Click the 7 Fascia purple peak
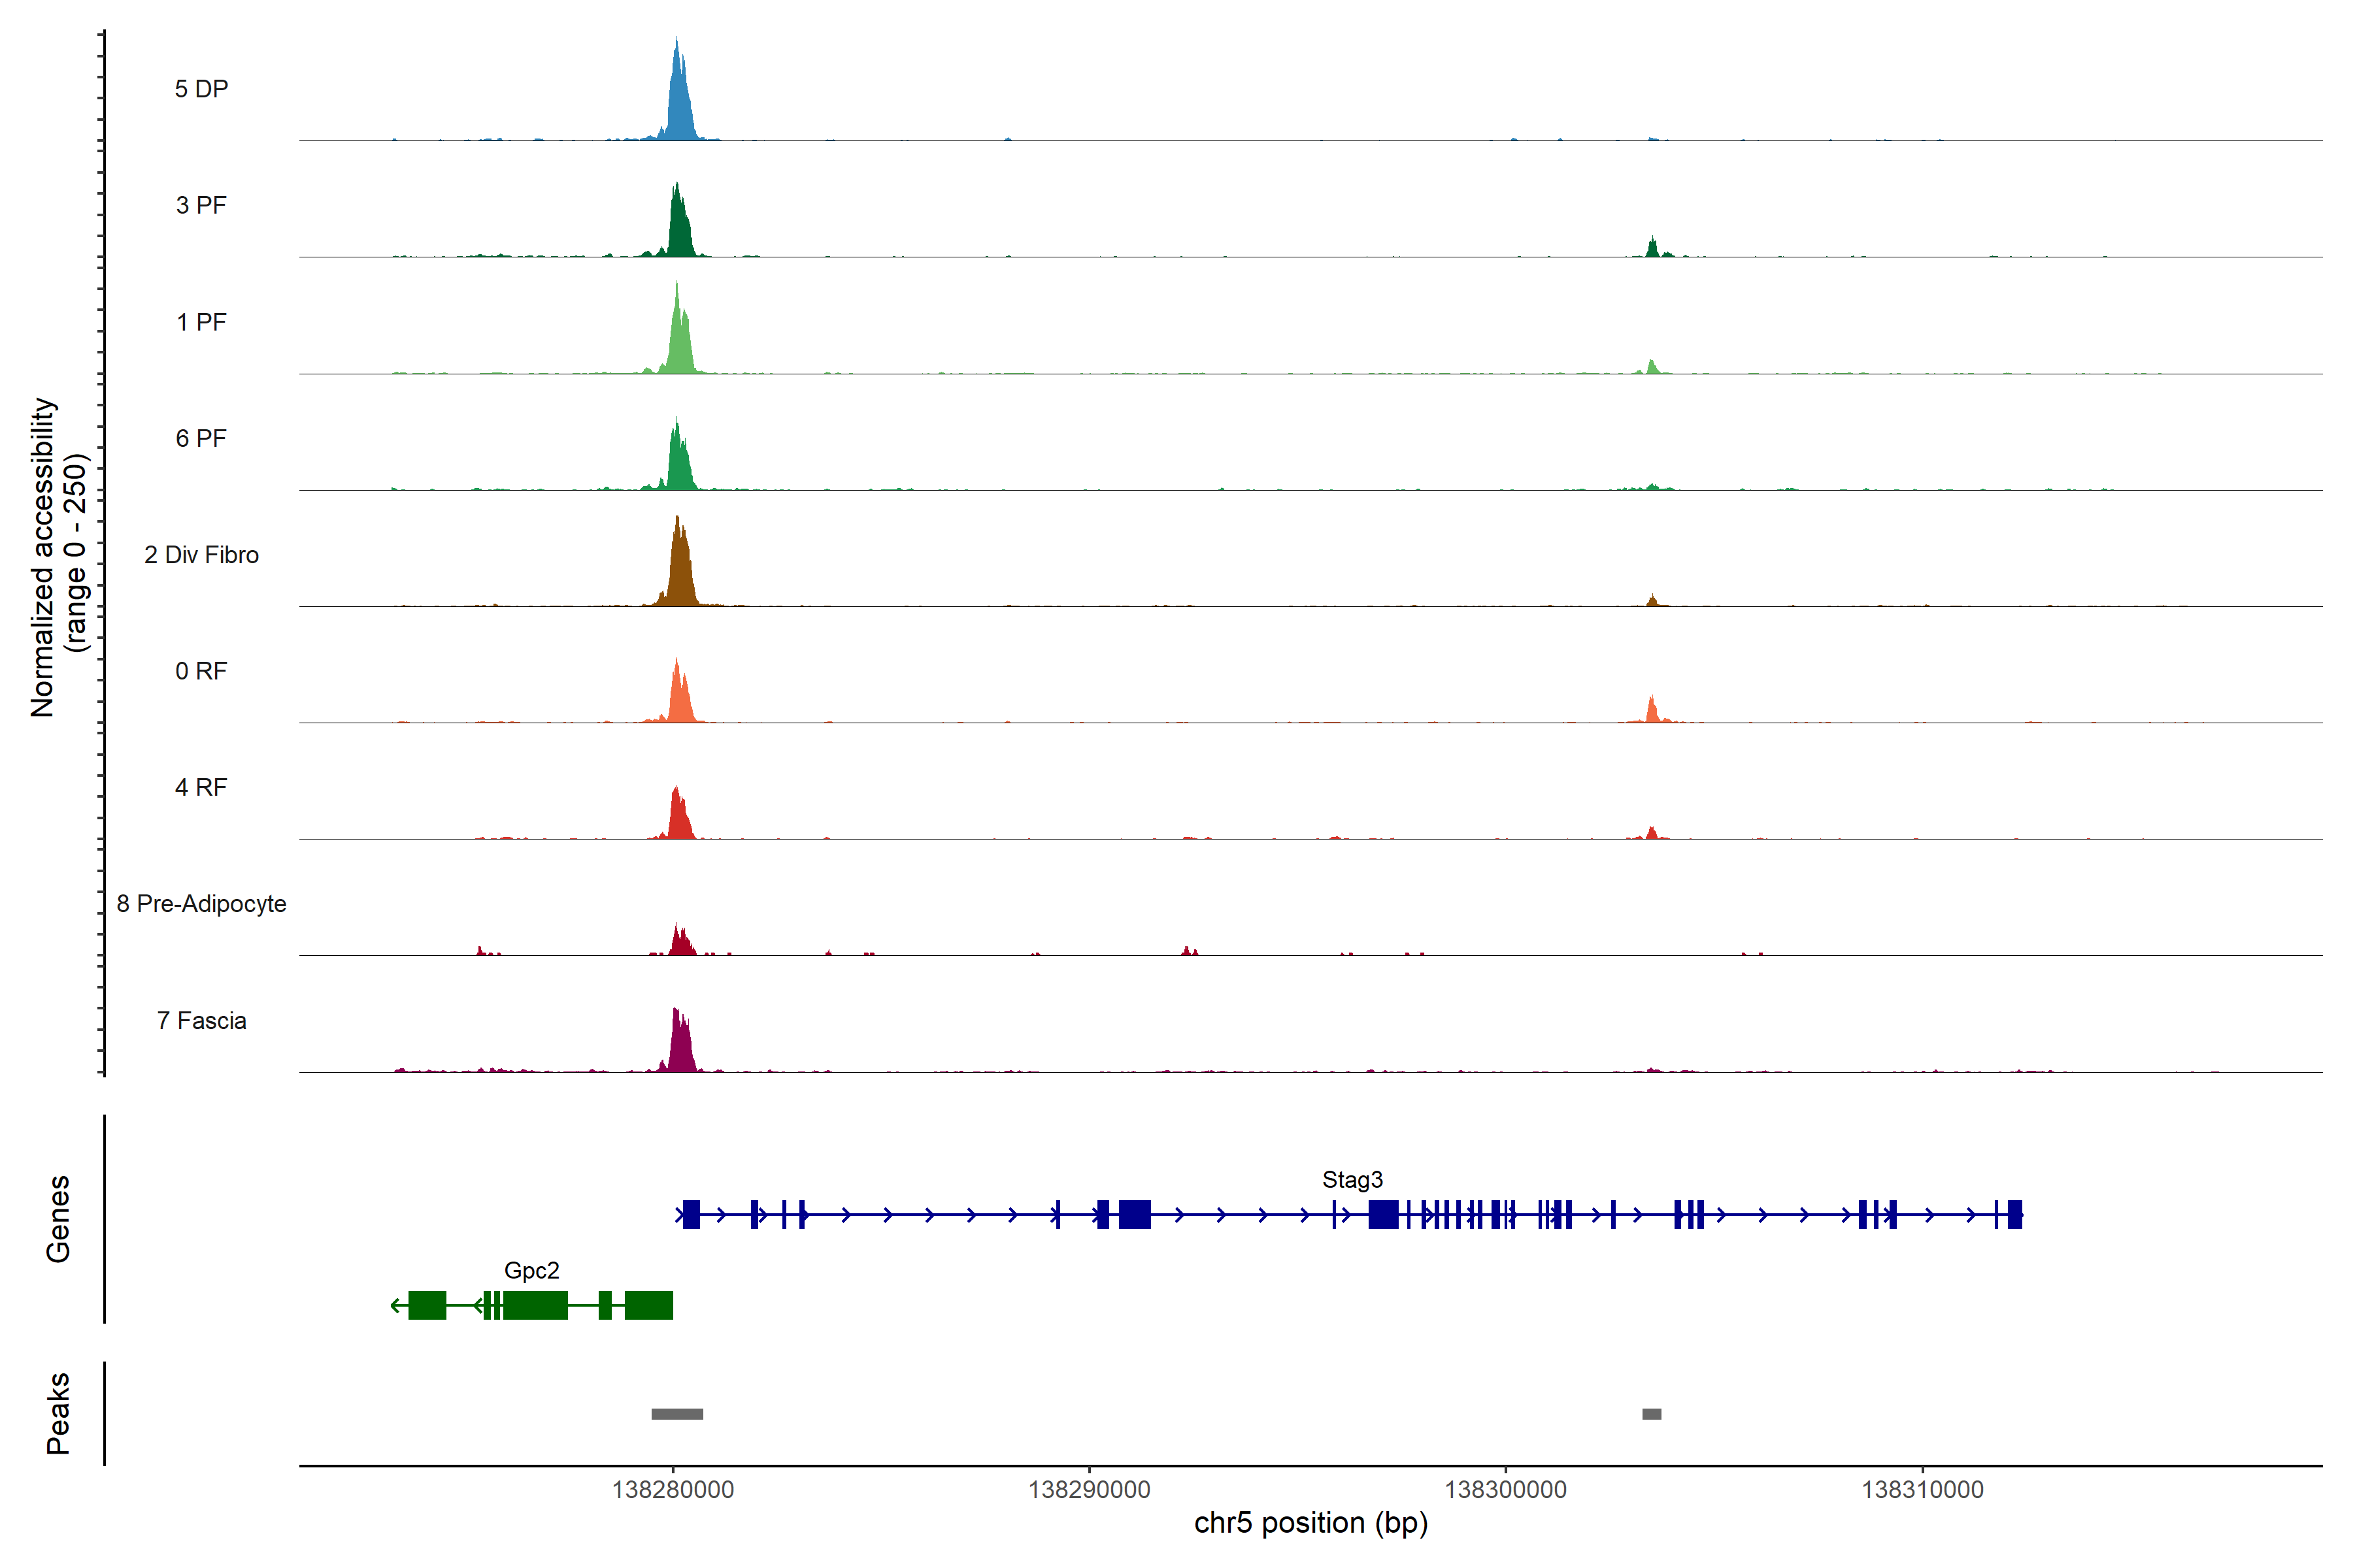This screenshot has width=2353, height=1568. click(x=680, y=1046)
